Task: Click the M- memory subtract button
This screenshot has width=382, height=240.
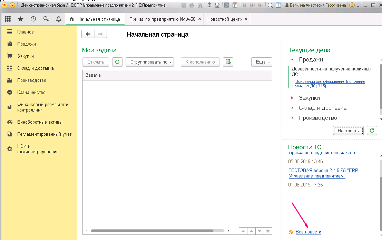Action: click(x=260, y=5)
